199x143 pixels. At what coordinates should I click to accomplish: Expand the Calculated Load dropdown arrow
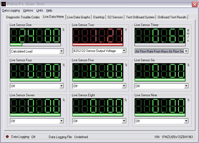(62, 51)
